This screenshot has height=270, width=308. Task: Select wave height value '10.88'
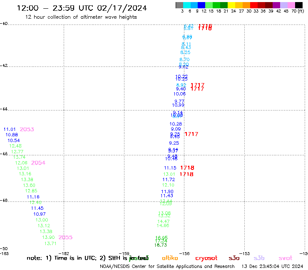pos(12,135)
